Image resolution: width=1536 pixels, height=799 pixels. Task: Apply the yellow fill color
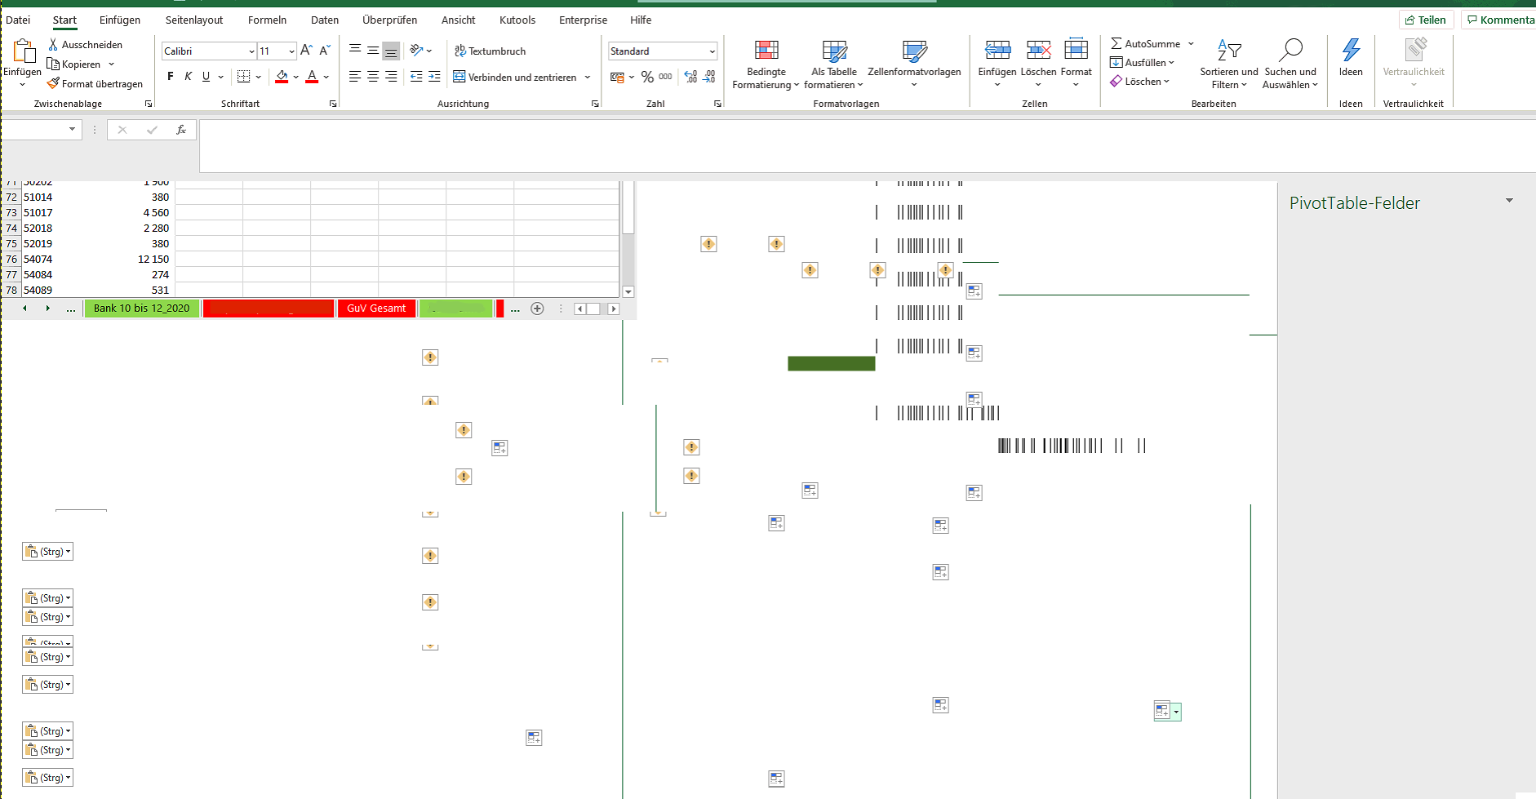pyautogui.click(x=282, y=77)
